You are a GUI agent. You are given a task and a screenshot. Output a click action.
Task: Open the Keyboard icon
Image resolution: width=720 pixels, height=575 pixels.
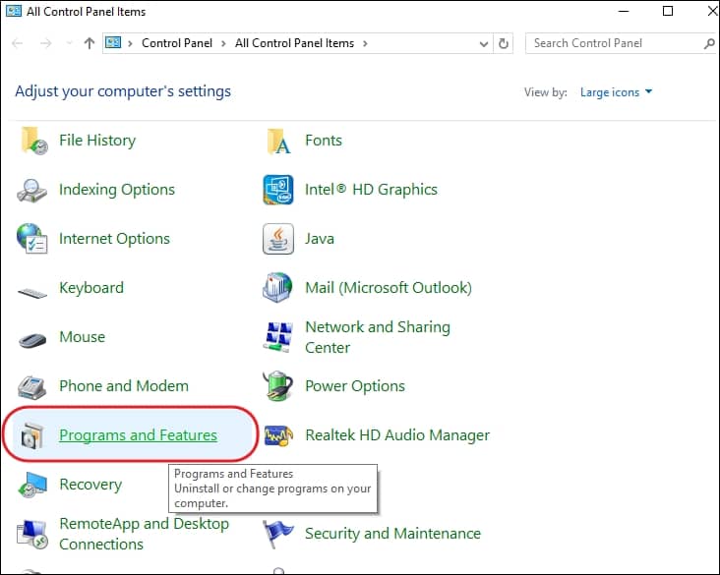32,292
